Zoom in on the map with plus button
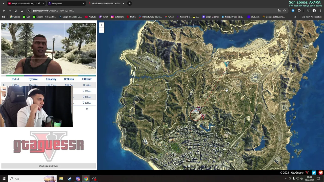The image size is (324, 182). 102,25
